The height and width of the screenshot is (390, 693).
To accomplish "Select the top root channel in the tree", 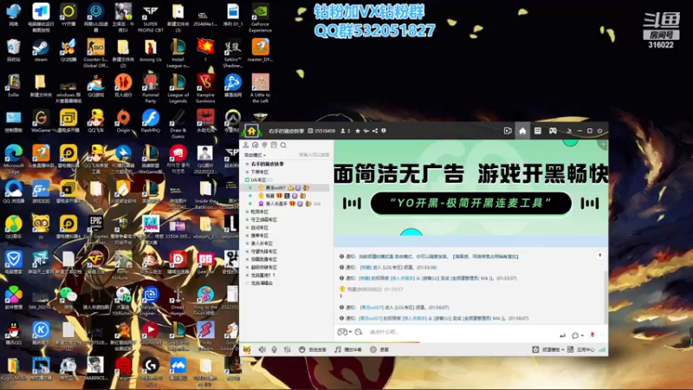I will [x=268, y=164].
